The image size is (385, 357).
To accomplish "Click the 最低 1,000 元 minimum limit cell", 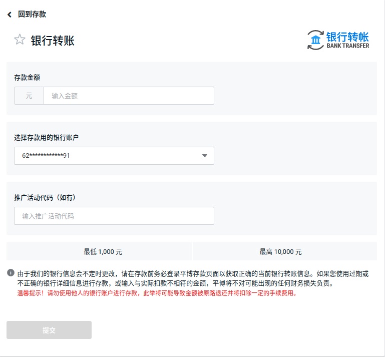I will pyautogui.click(x=99, y=251).
